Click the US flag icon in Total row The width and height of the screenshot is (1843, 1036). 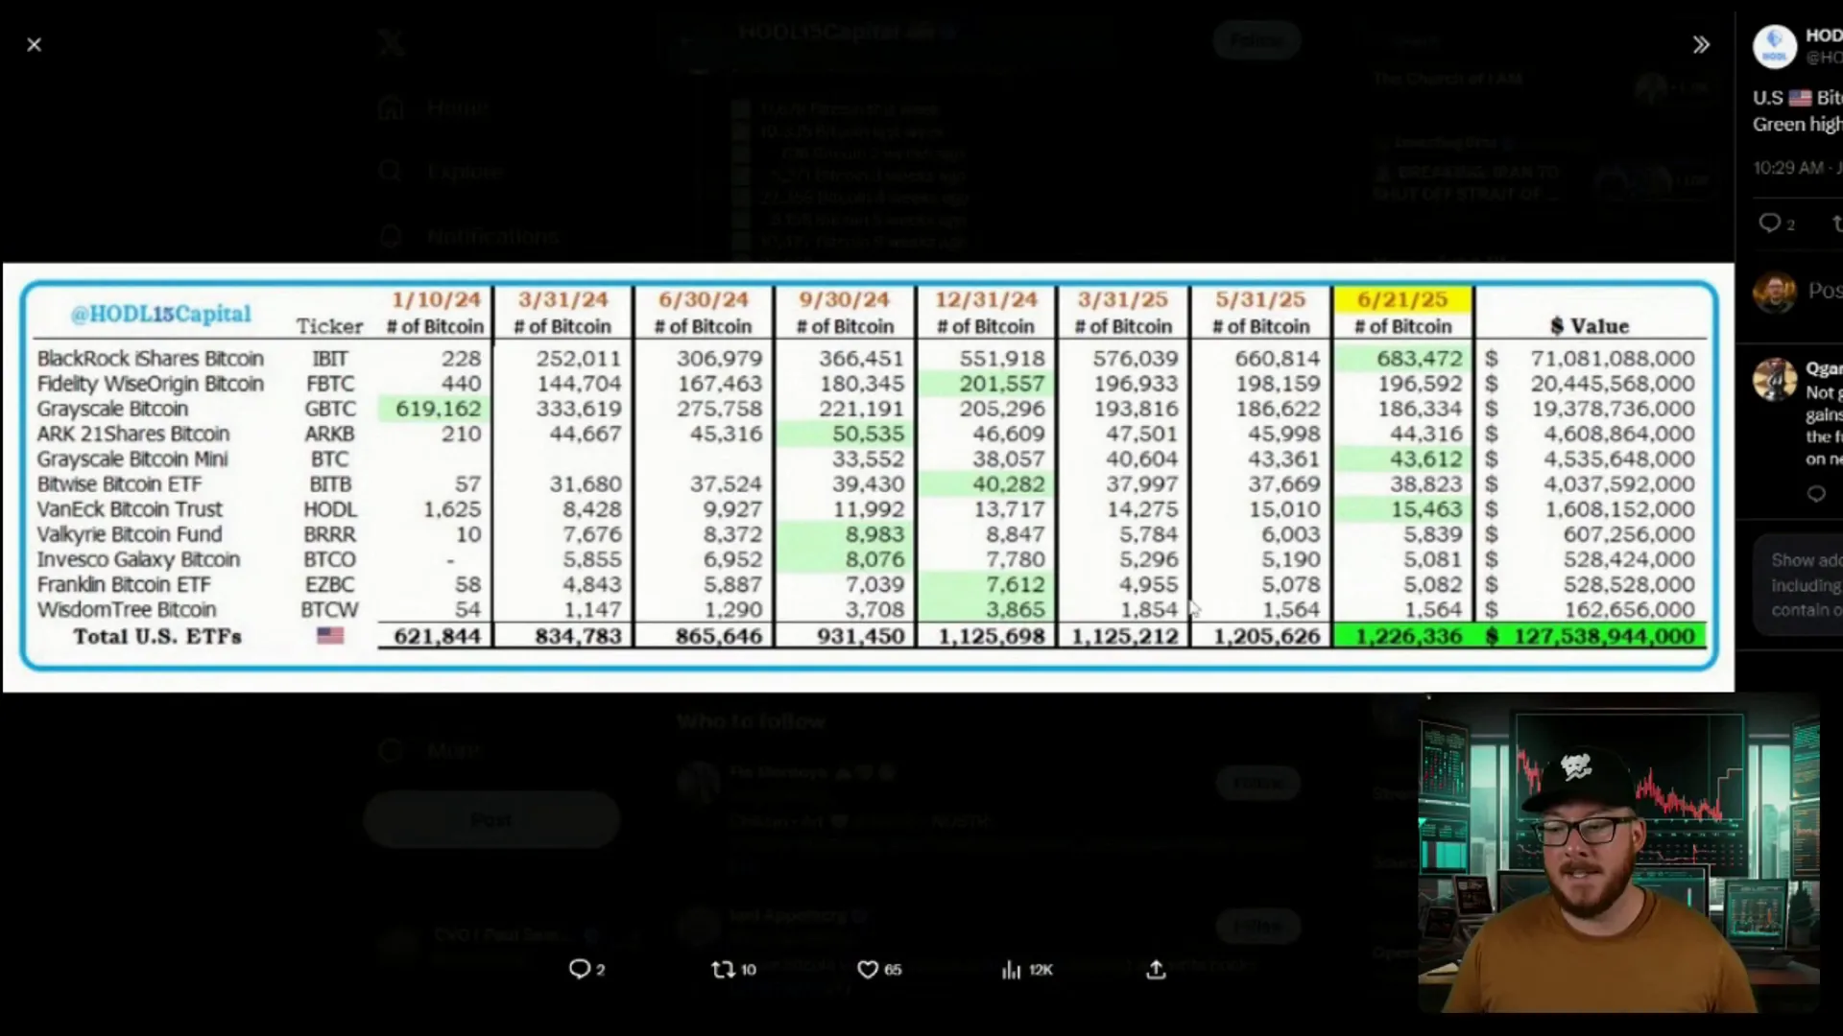330,635
